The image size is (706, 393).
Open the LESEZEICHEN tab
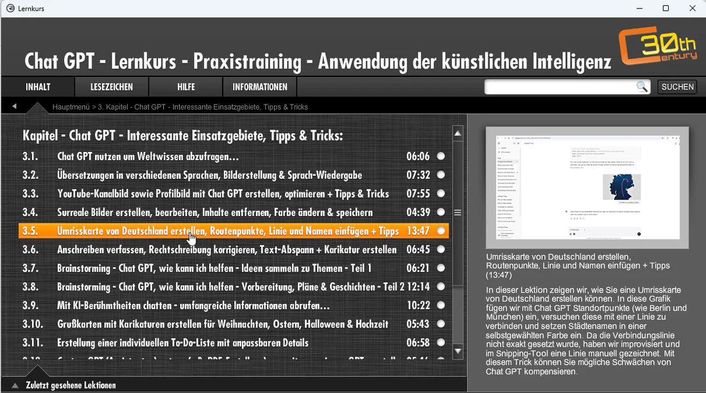112,87
